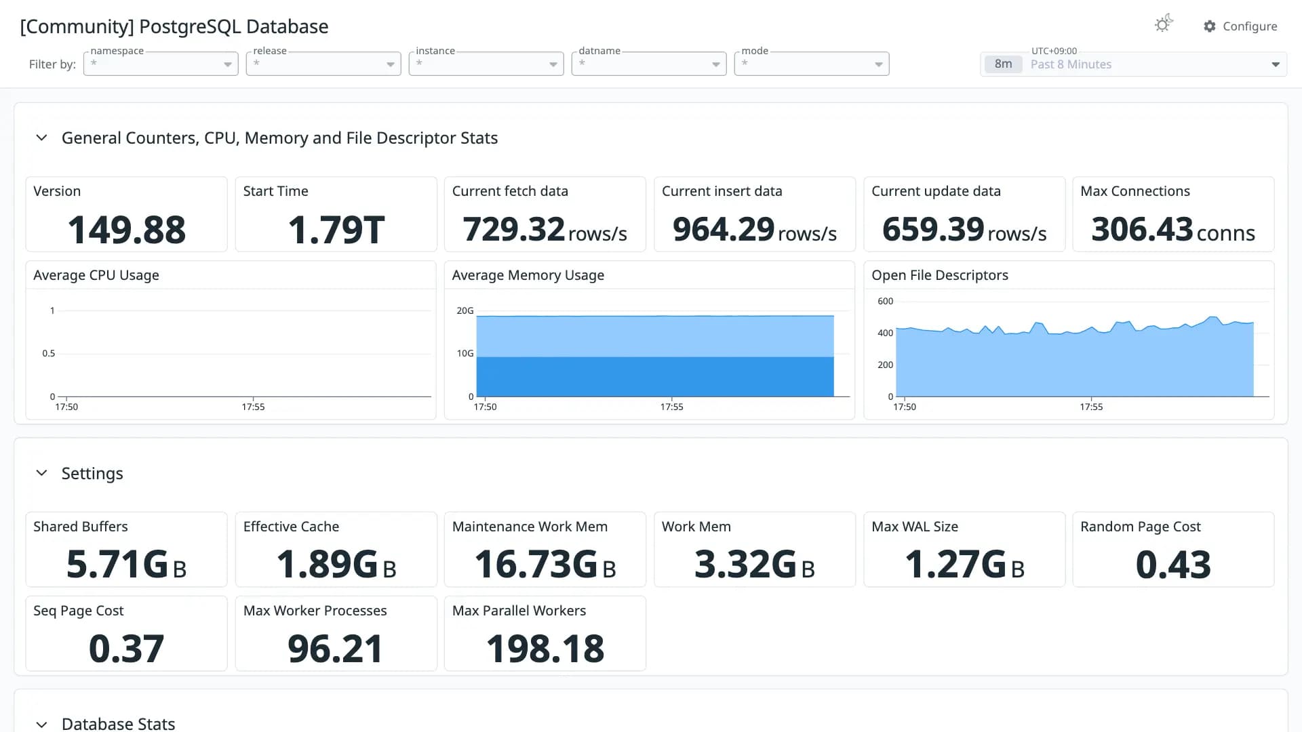
Task: Click the Maintenance Work Mem value 16.73G
Action: [536, 565]
